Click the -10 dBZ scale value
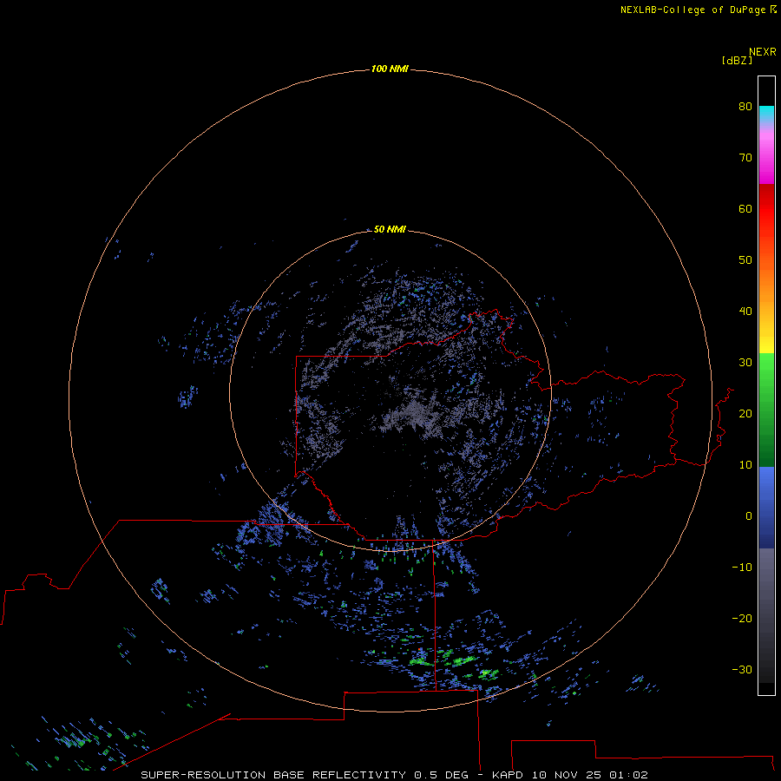 coord(742,568)
